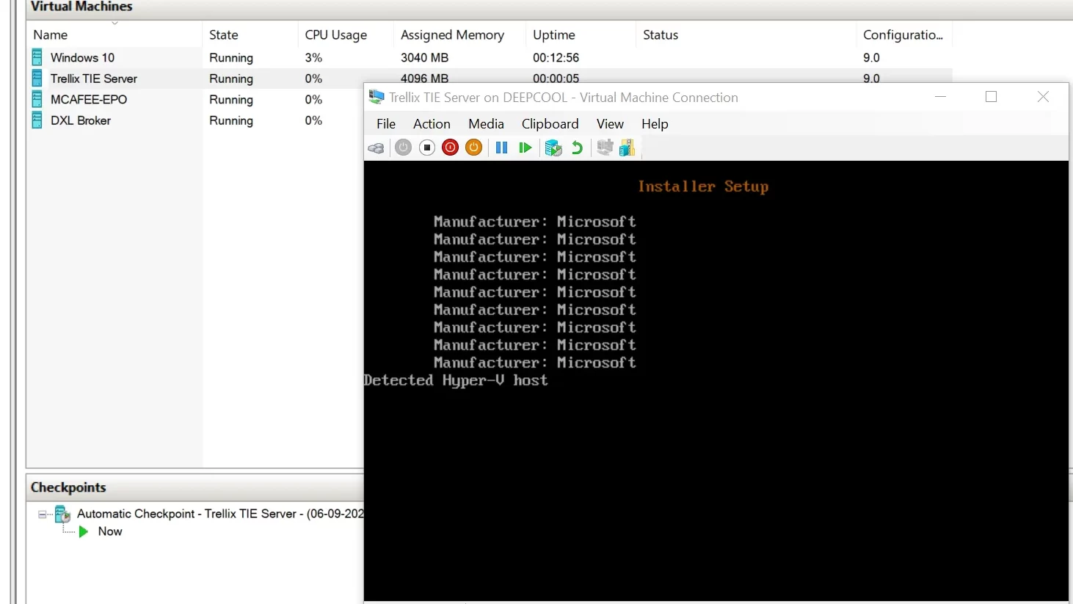The height and width of the screenshot is (604, 1073).
Task: Save VM state with the orange icon
Action: pyautogui.click(x=474, y=148)
